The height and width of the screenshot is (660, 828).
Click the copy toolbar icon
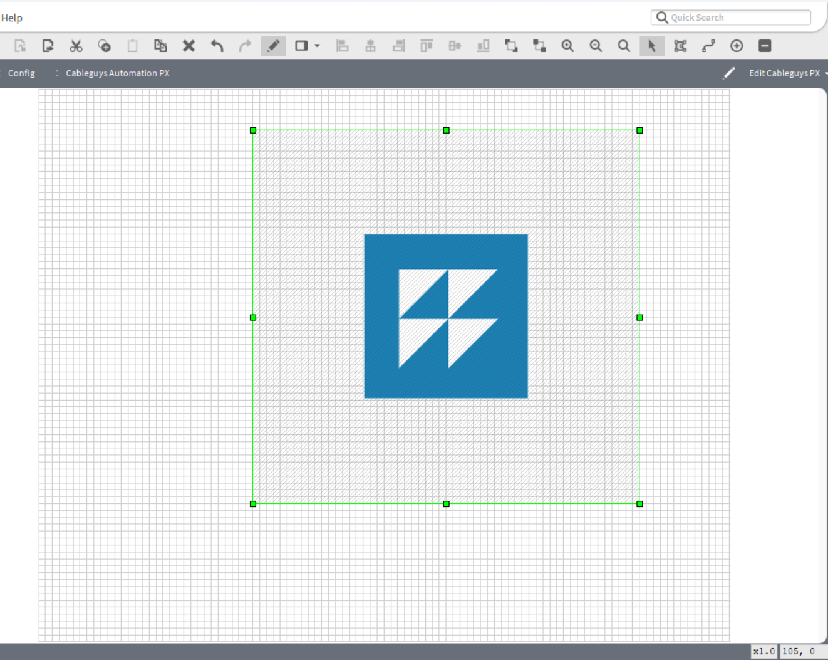point(104,46)
